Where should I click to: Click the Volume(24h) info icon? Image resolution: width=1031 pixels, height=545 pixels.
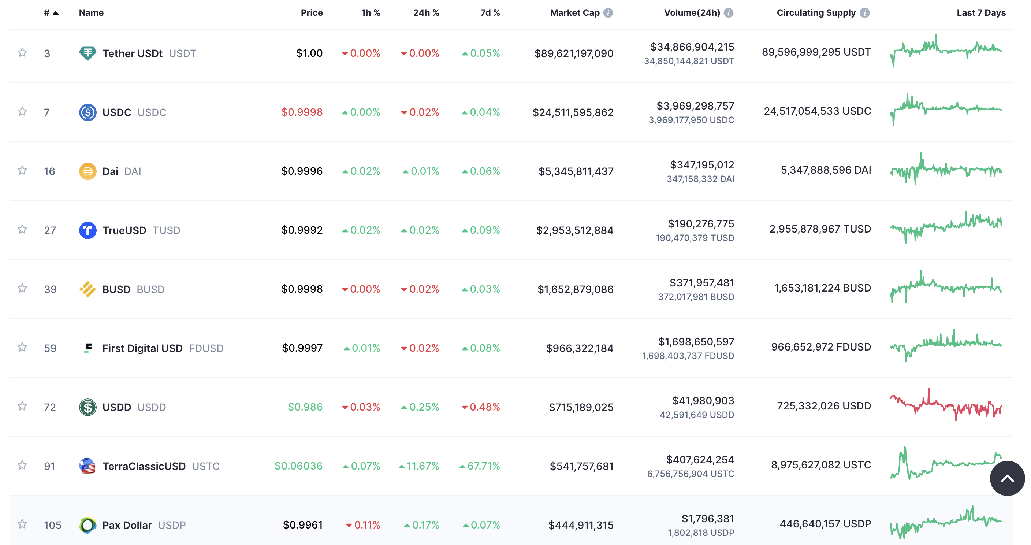(729, 13)
